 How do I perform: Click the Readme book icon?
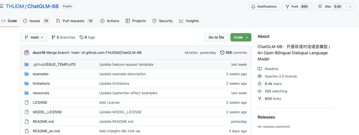[260, 69]
